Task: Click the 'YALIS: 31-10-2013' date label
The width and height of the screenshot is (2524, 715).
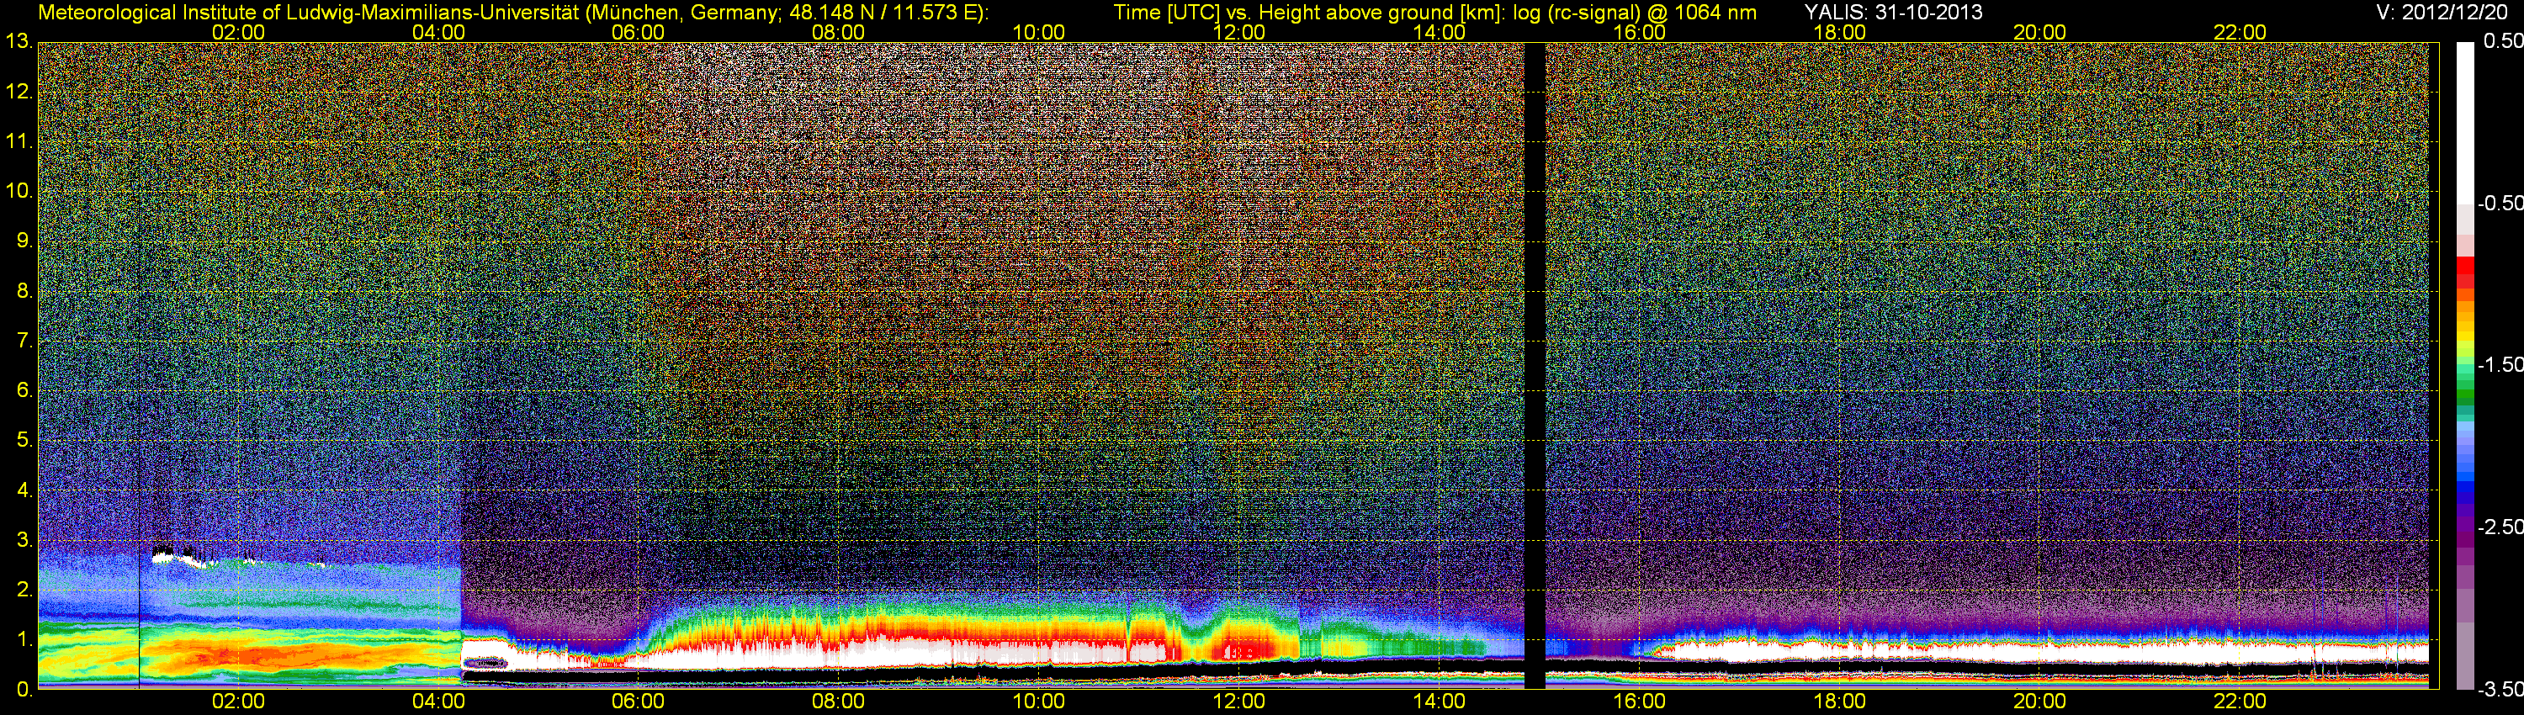Action: point(1894,13)
